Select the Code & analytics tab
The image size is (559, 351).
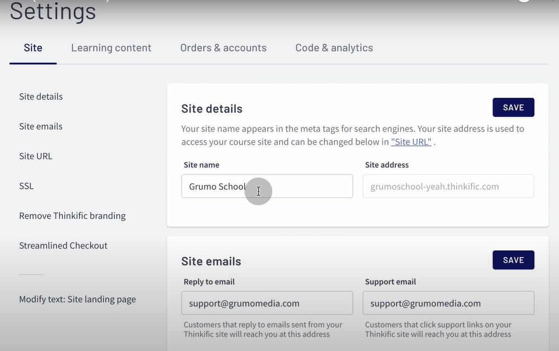tap(334, 48)
